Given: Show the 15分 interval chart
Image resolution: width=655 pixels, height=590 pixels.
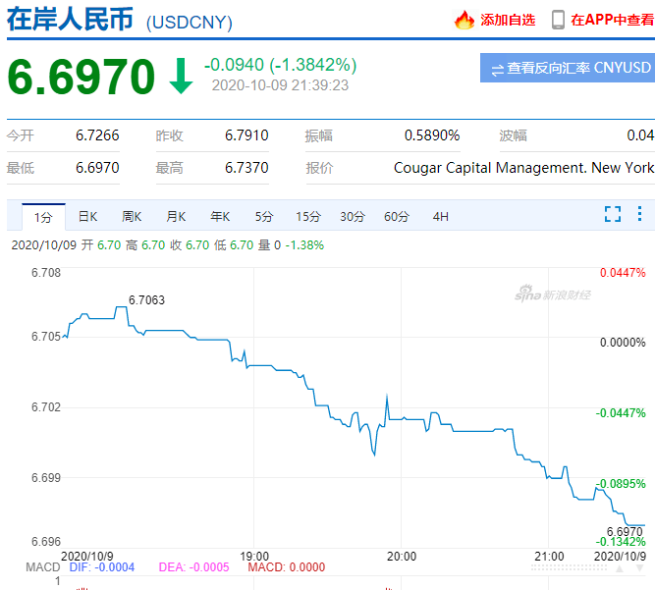Looking at the screenshot, I should point(308,217).
